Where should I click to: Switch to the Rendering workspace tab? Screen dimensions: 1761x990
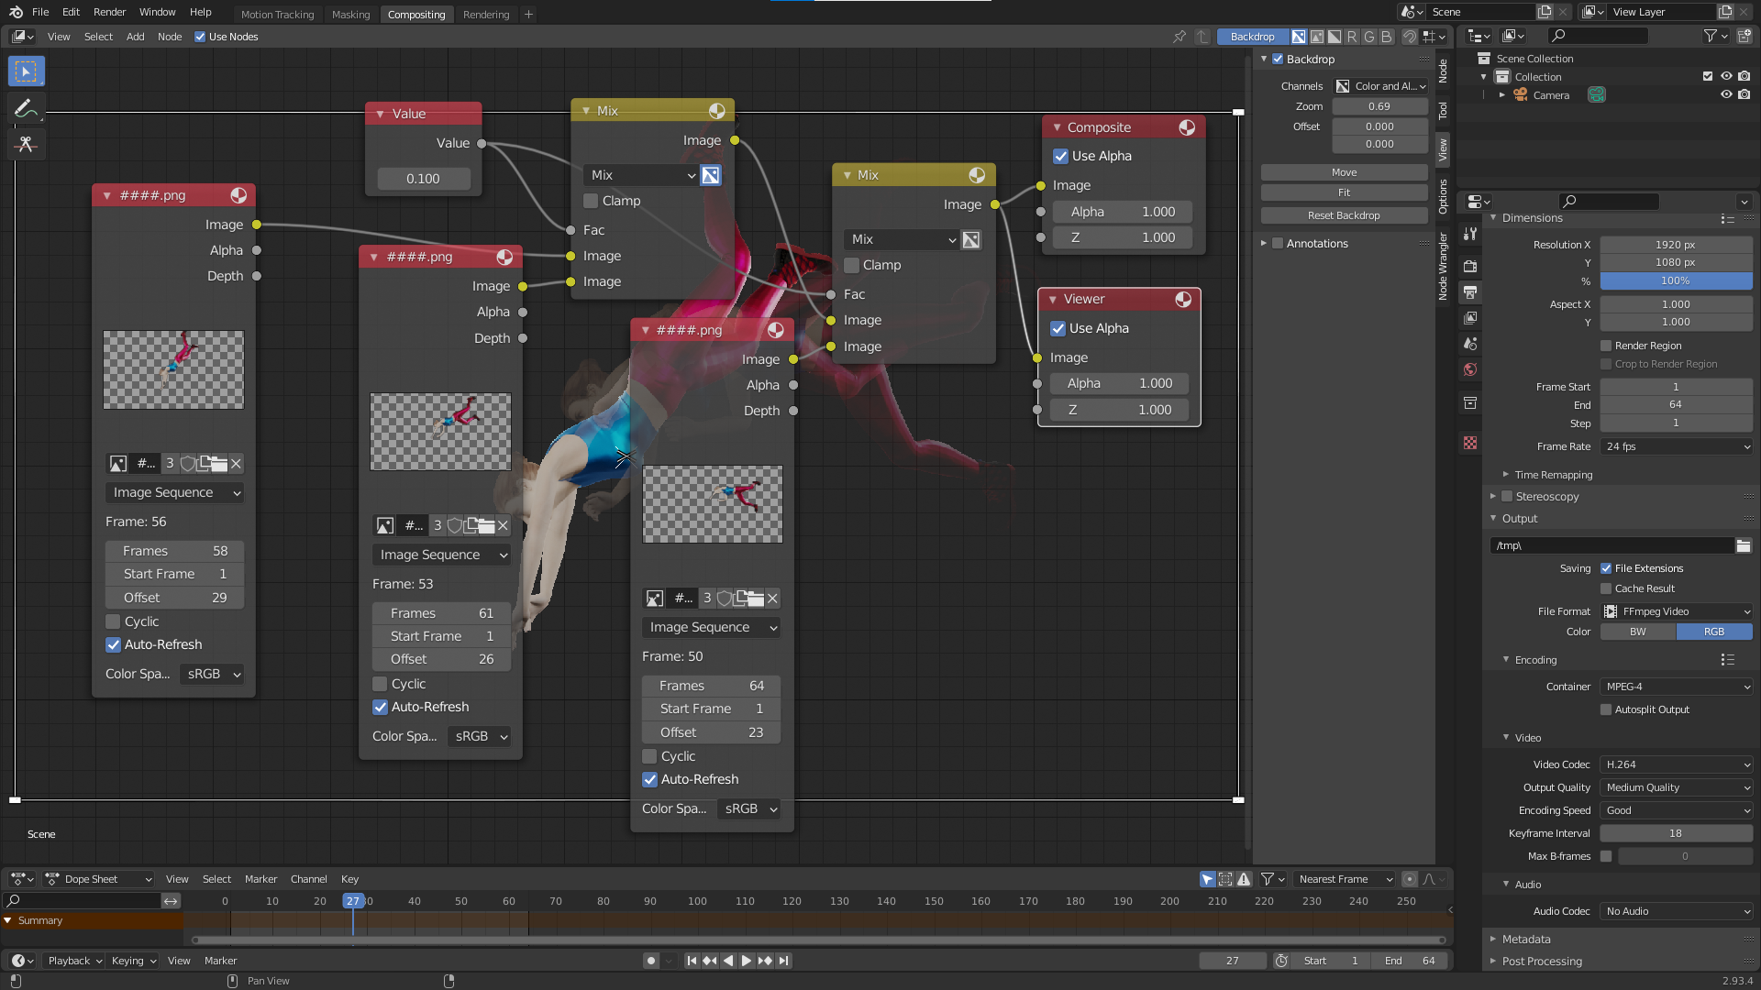tap(486, 15)
